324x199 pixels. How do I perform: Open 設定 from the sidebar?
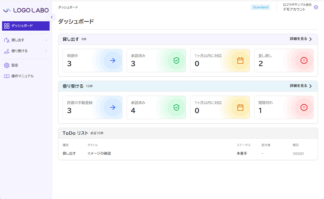(x=26, y=65)
